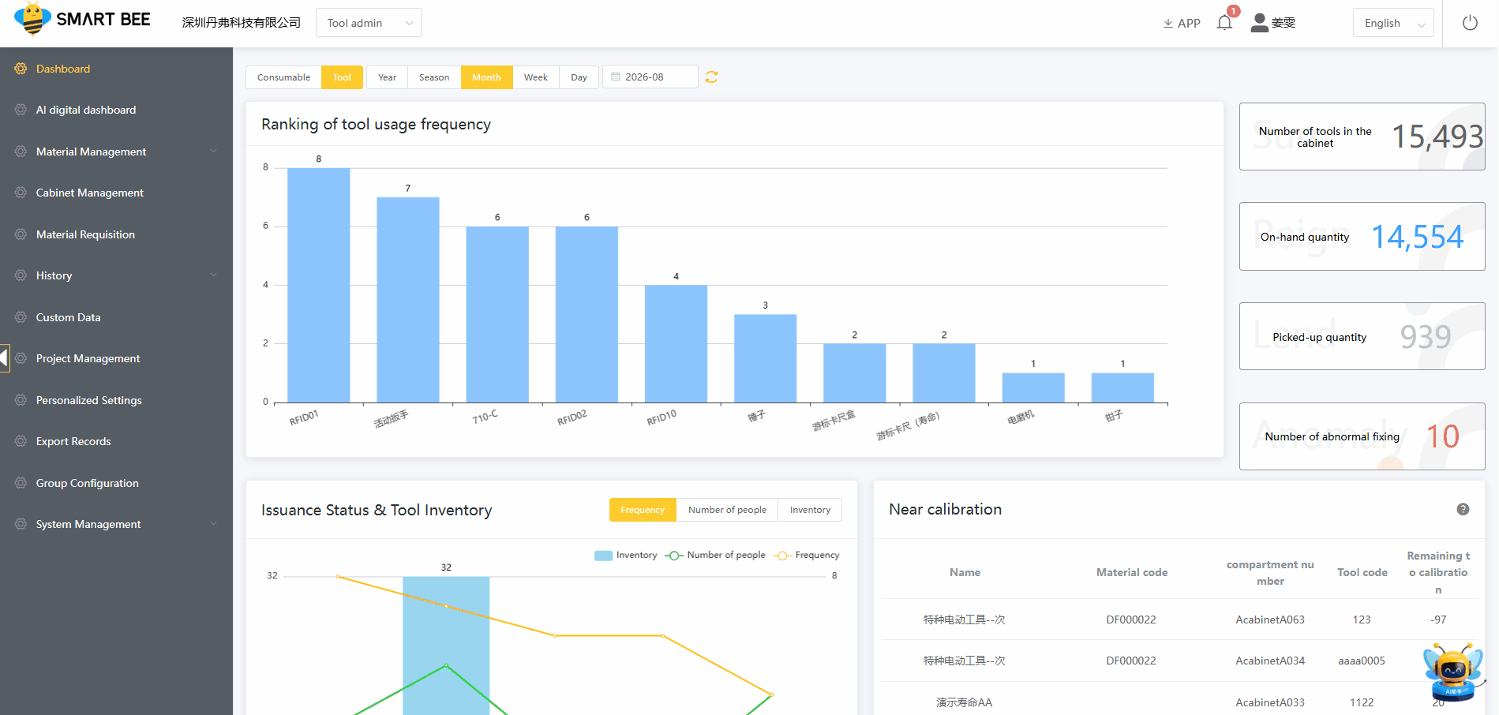Select the Inventory chart tab
The height and width of the screenshot is (715, 1499).
810,510
